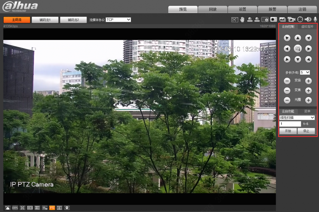Click the second alarm output siren icon
The height and width of the screenshot is (212, 319).
click(257, 19)
